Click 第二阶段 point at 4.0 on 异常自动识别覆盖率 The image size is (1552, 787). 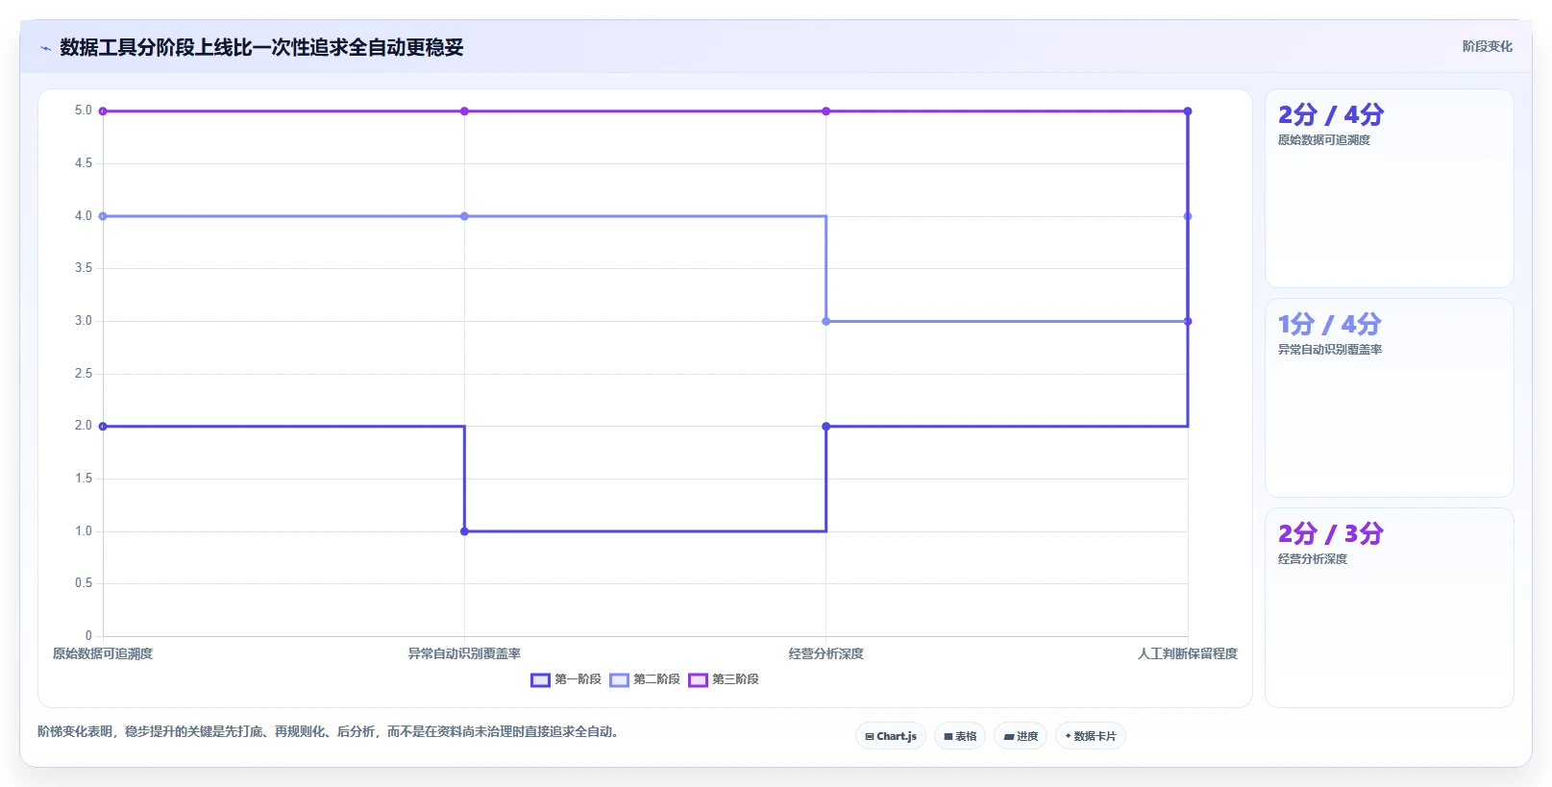click(464, 216)
